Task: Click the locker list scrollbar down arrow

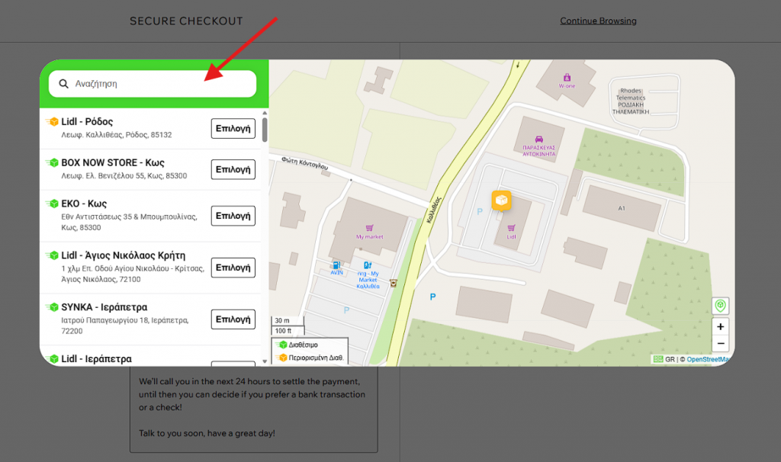Action: 265,361
